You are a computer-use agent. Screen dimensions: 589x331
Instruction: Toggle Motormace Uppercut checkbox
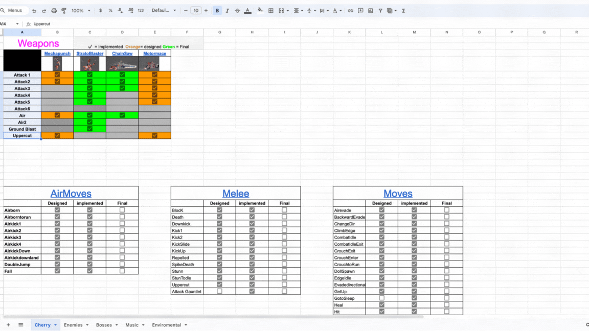(x=155, y=135)
